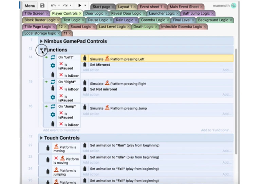Expand the Nimbus GamePad Controls group
This screenshot has width=259, height=184.
[41, 41]
